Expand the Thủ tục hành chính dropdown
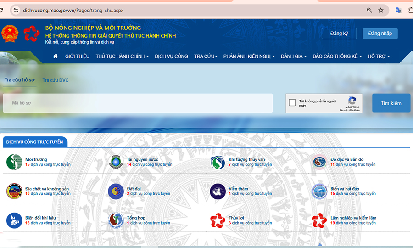Screen dimensions: 413x248 [x=122, y=56]
